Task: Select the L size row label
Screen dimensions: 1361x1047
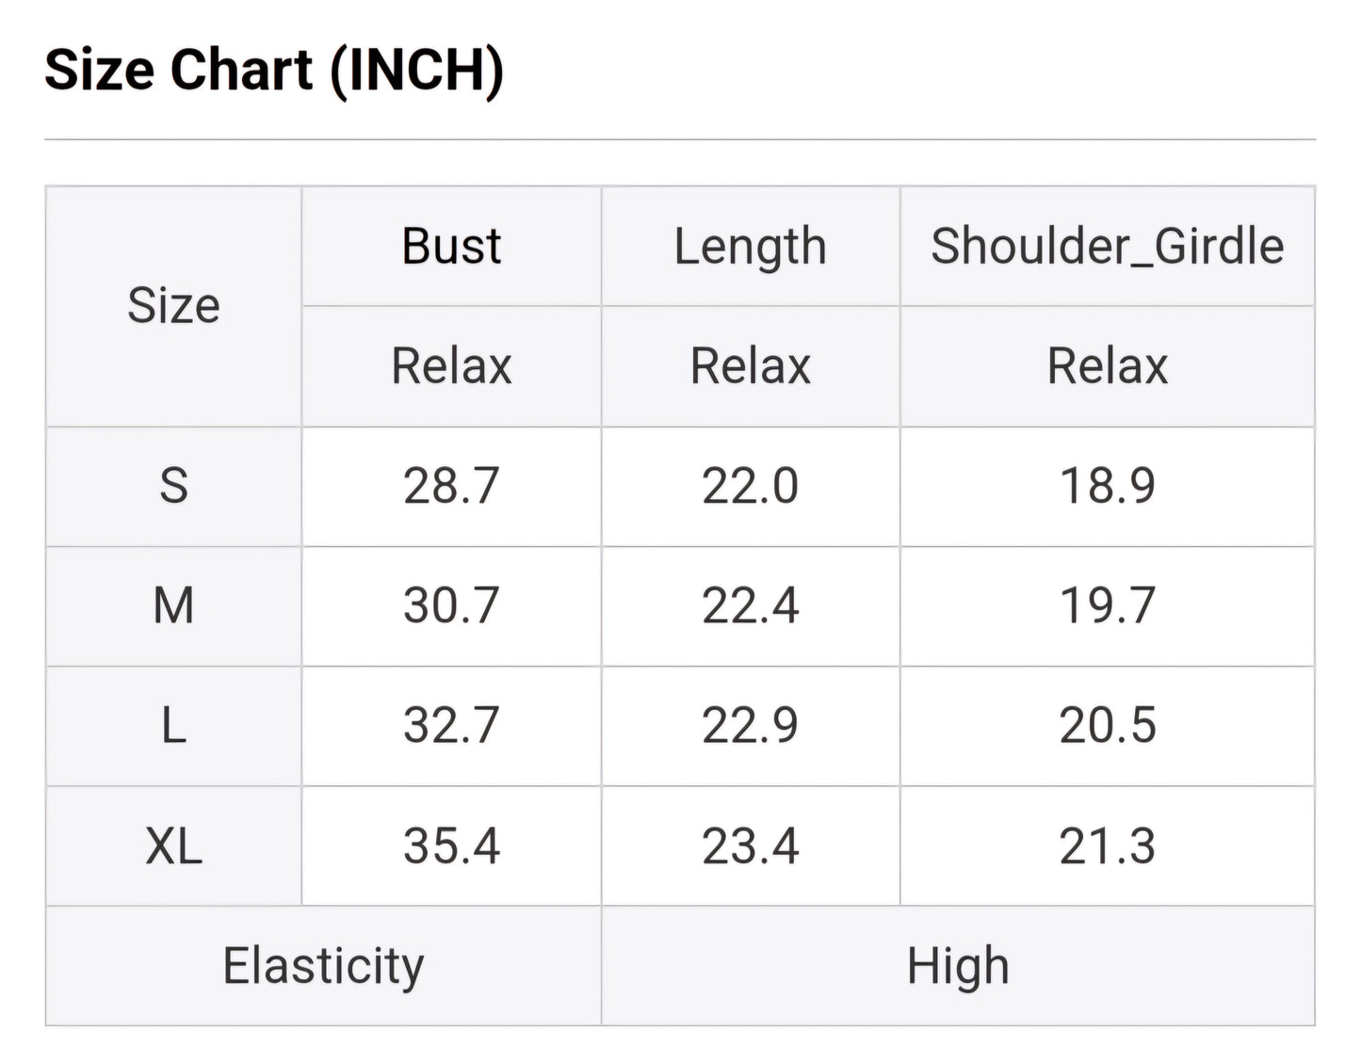Action: (x=174, y=726)
